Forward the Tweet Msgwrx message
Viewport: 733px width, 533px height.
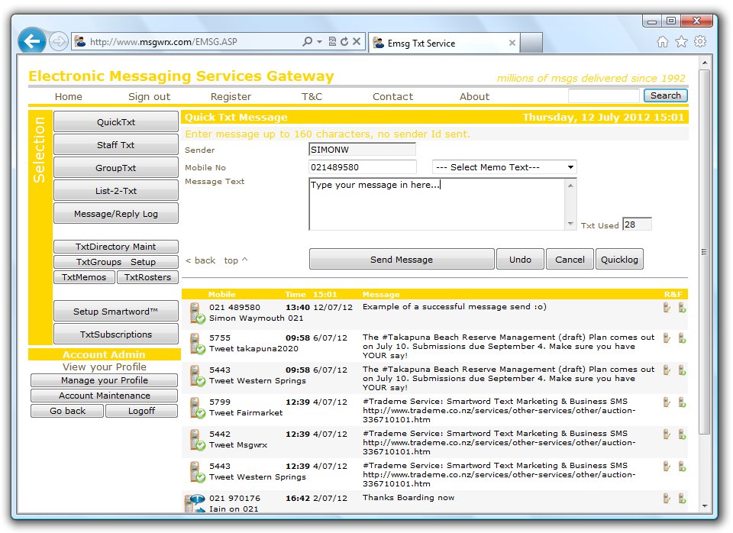pyautogui.click(x=682, y=434)
